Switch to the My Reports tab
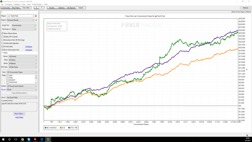This screenshot has width=252, height=142. point(71,8)
